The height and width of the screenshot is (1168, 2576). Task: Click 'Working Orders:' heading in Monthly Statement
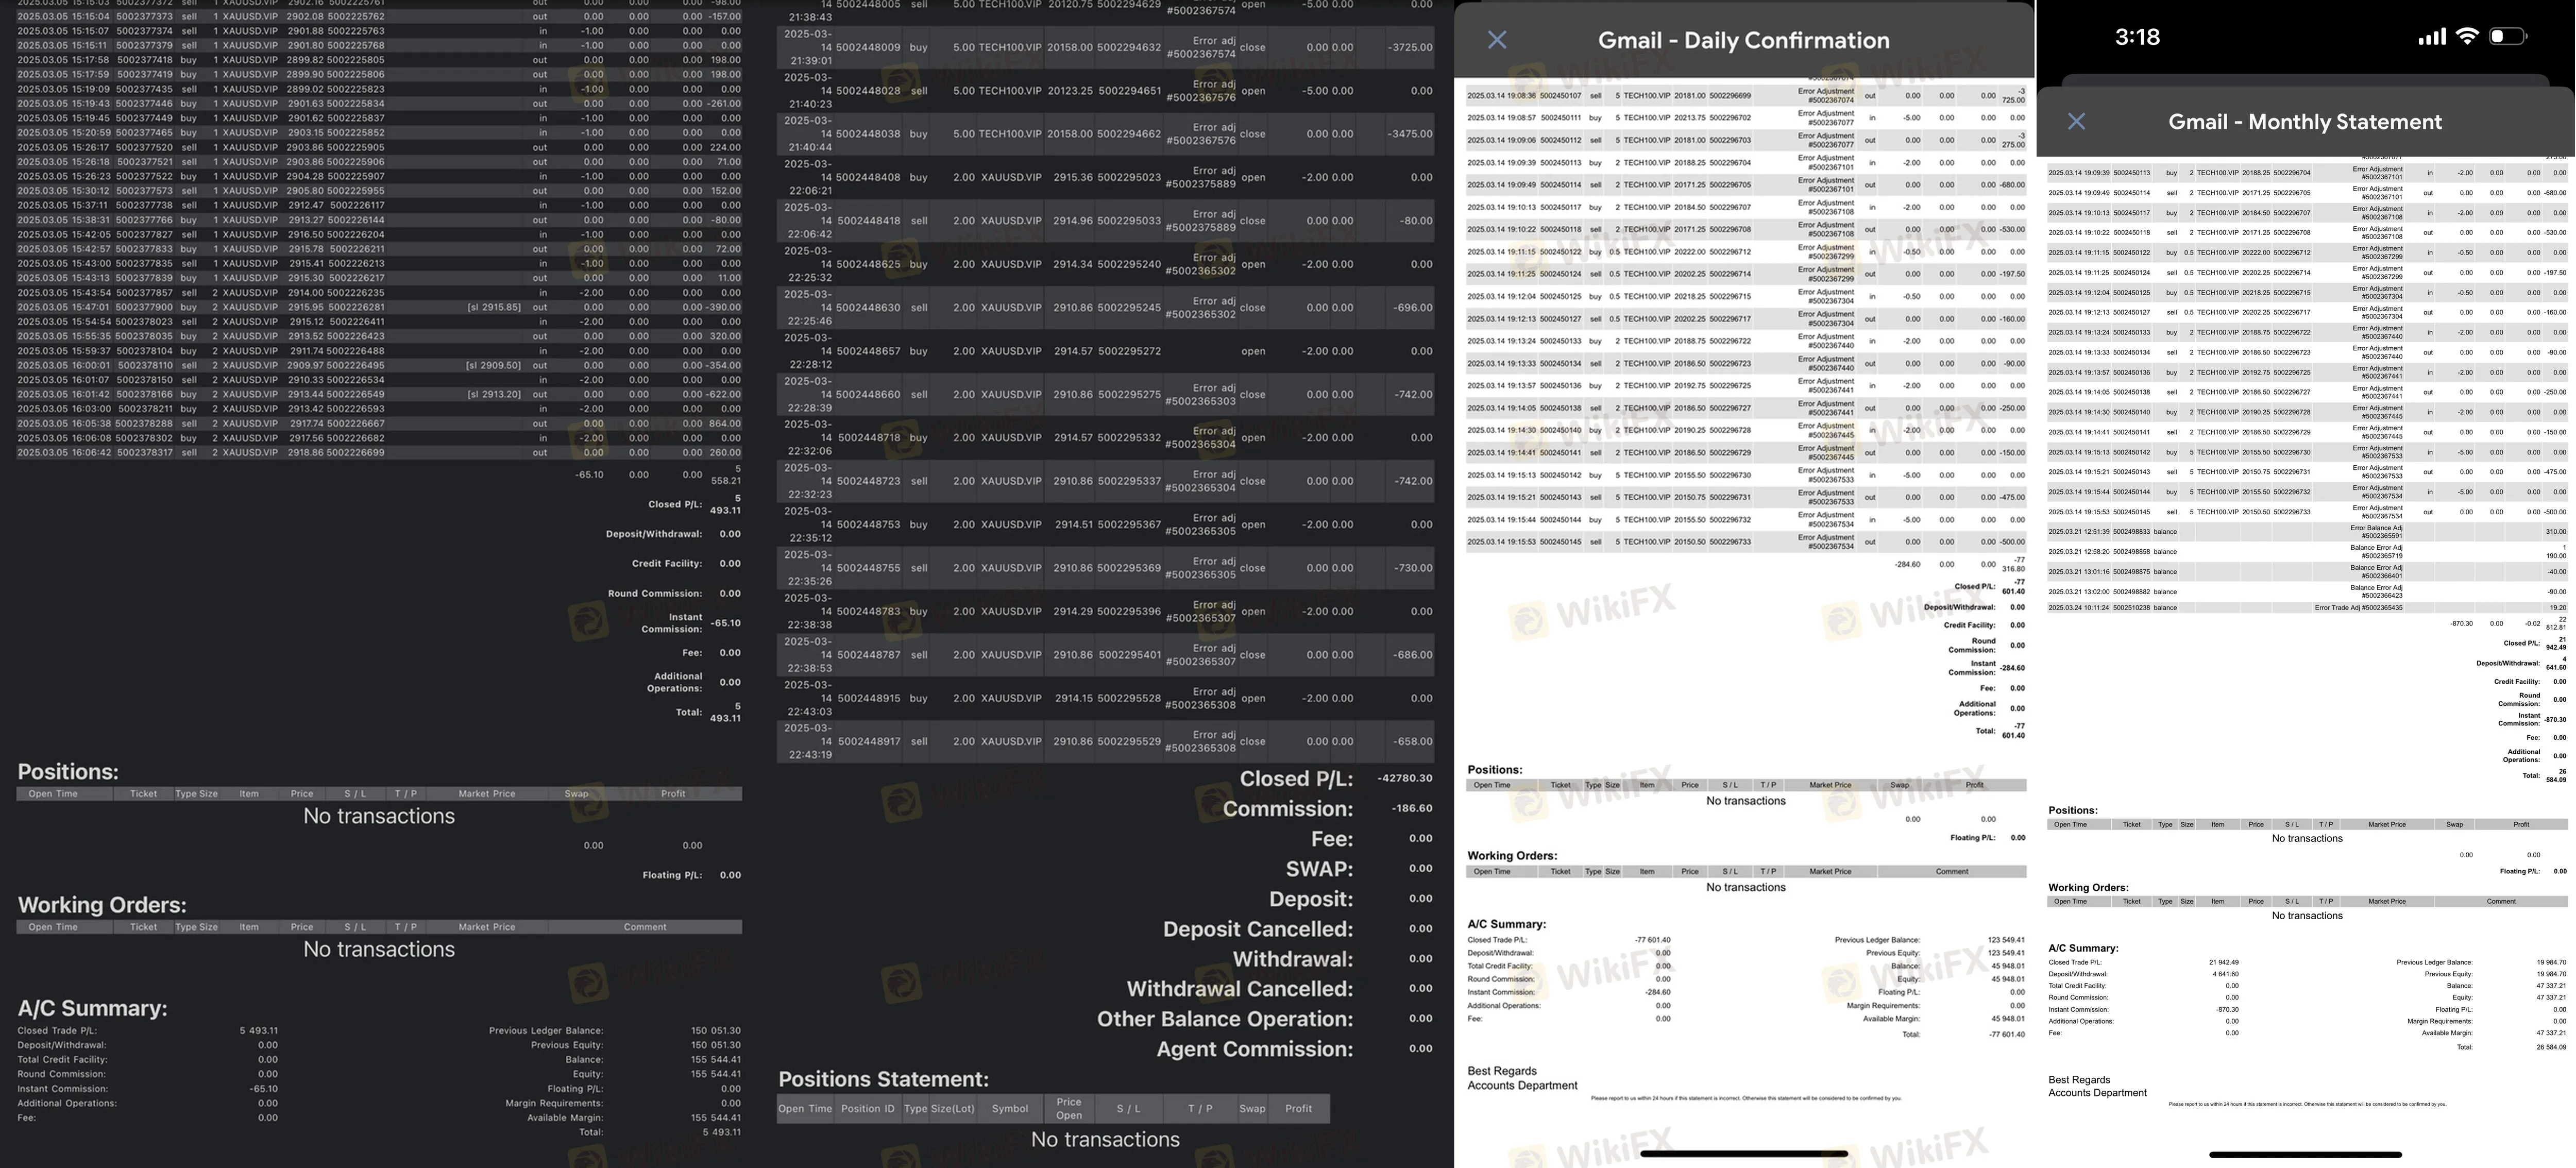[2088, 888]
